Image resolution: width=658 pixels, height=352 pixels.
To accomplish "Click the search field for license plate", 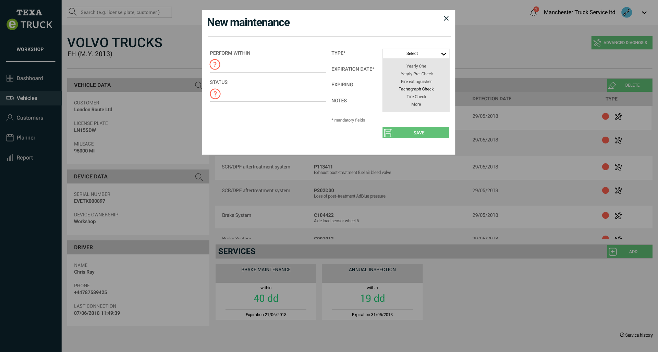I will pos(119,12).
